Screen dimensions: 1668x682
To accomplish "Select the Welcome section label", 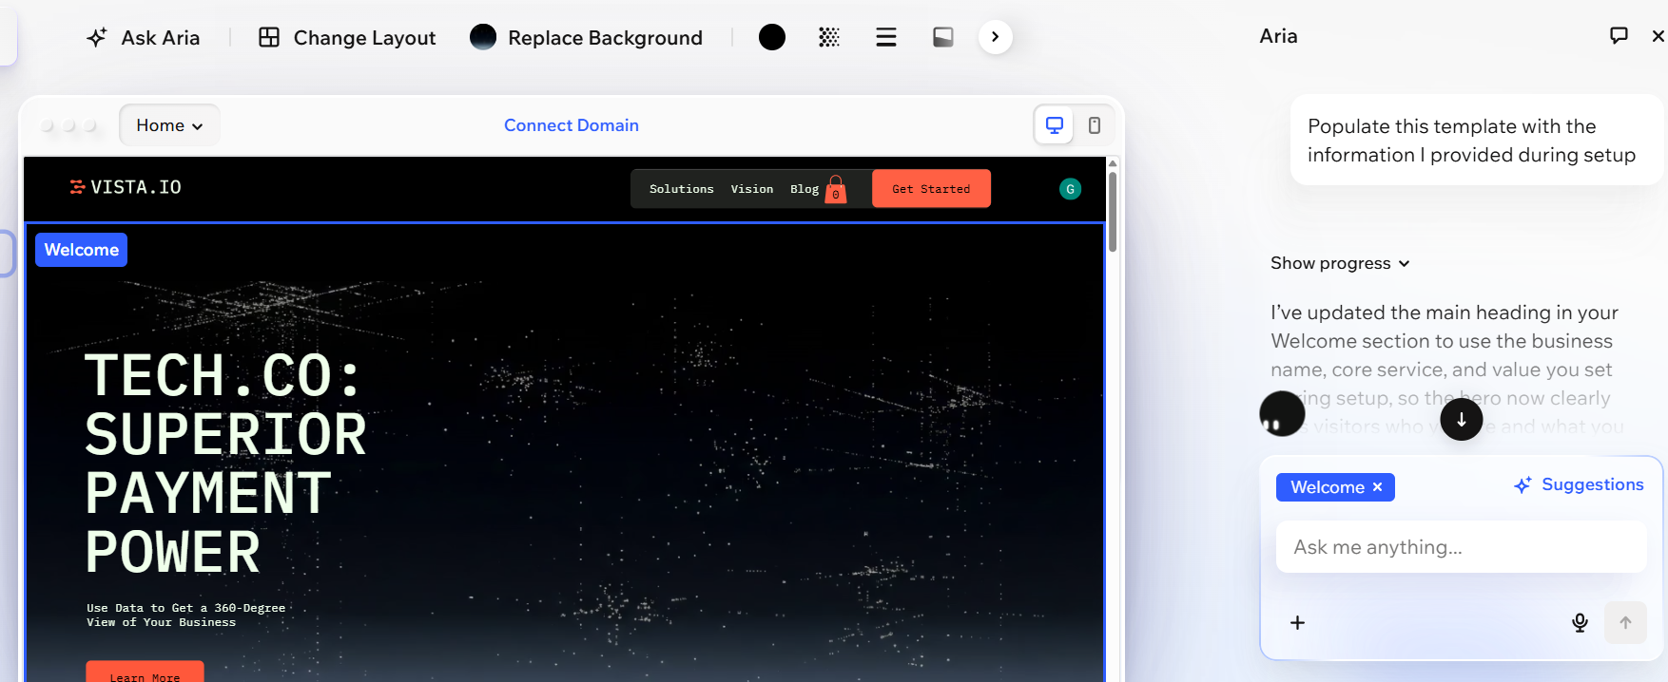I will (x=81, y=250).
